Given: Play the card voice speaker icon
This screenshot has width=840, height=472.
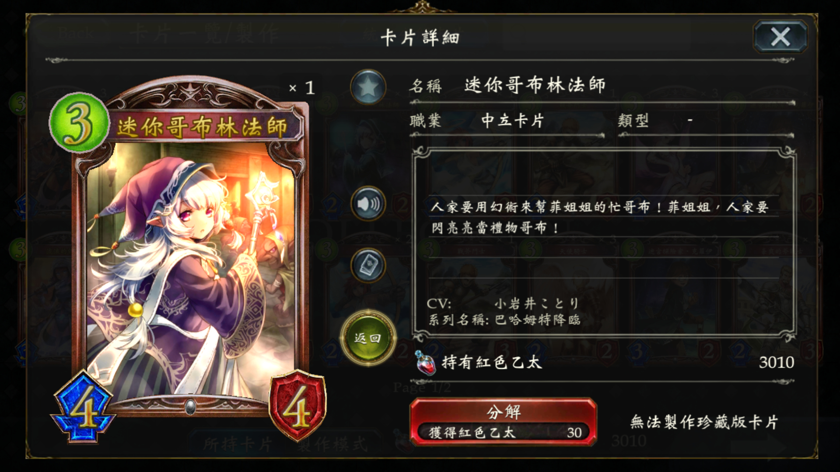Looking at the screenshot, I should (368, 203).
